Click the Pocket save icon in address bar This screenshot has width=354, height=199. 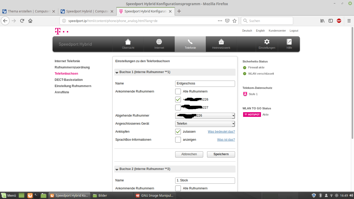[227, 21]
